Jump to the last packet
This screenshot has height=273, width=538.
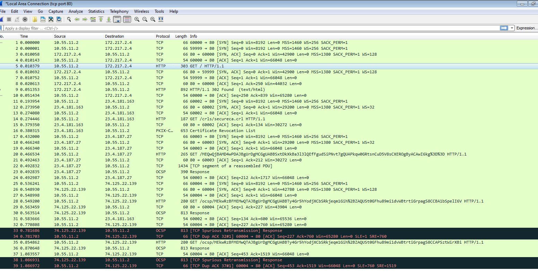[109, 19]
